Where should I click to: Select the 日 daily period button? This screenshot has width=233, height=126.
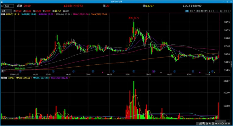187,11
